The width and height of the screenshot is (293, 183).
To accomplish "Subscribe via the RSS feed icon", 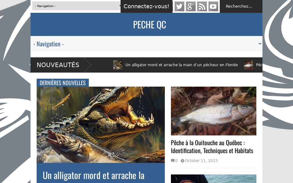I will [202, 6].
